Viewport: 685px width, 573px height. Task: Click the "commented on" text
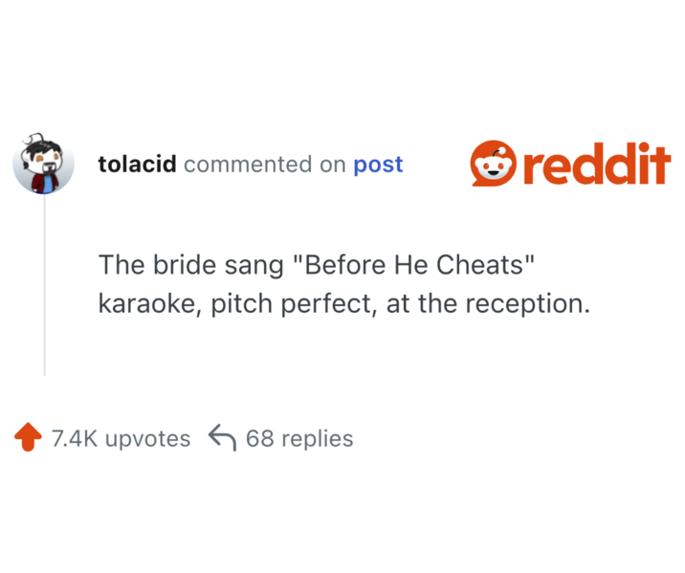(264, 165)
